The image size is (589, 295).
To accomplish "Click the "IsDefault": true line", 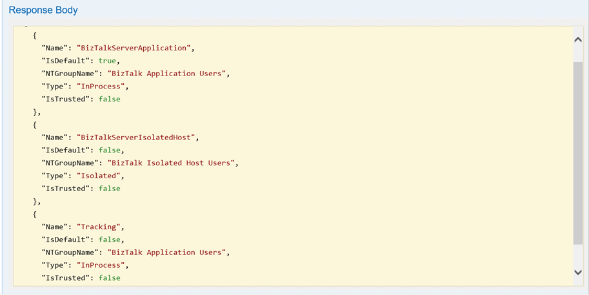I will tap(81, 61).
